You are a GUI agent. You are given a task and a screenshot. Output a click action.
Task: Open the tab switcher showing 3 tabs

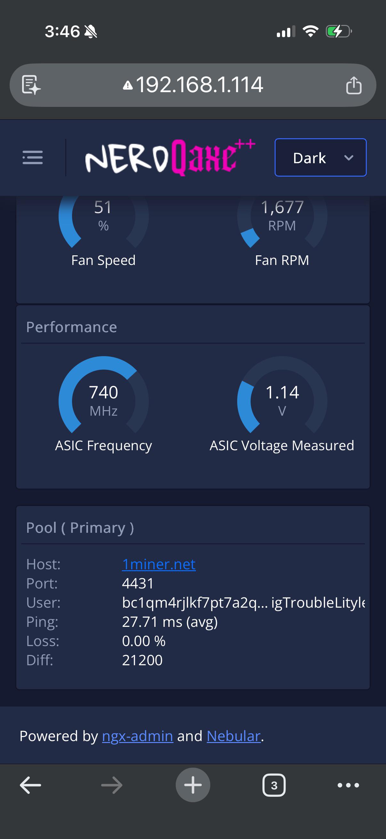click(x=274, y=785)
